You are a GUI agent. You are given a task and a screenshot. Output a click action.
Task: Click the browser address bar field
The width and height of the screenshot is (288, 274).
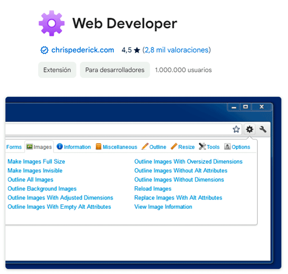[123, 129]
